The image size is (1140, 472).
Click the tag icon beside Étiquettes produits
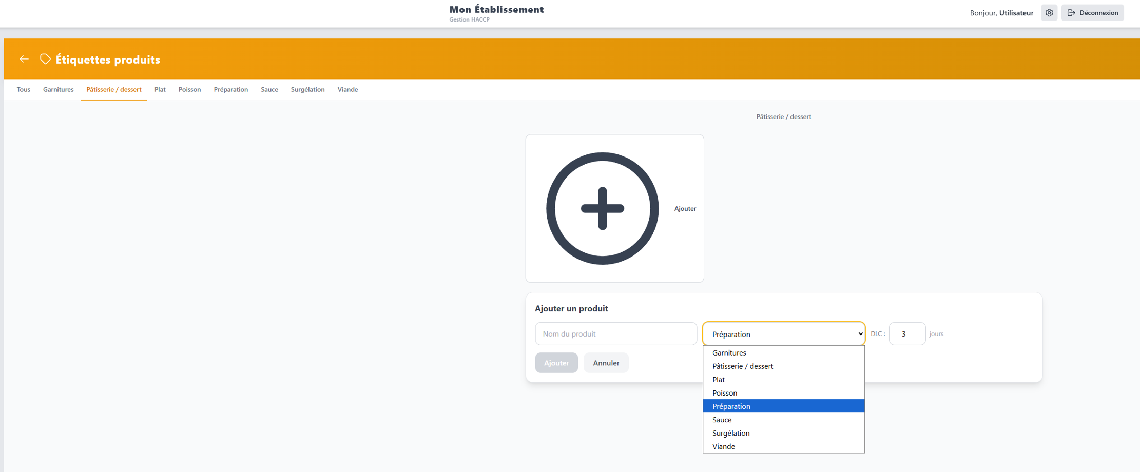(x=46, y=60)
